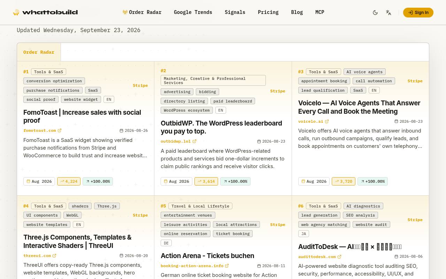Click the AI voice agents tag
The height and width of the screenshot is (279, 446).
coord(364,72)
